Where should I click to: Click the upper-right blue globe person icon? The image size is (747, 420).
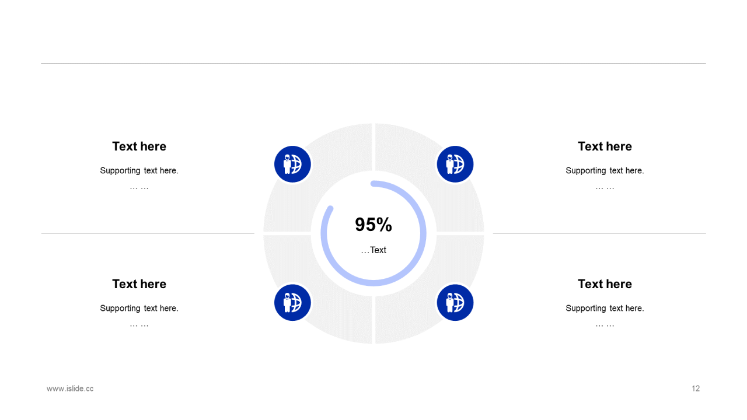coord(455,164)
